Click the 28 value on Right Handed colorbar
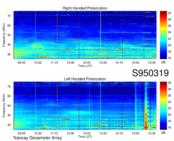The image size is (174, 141). tap(169, 20)
